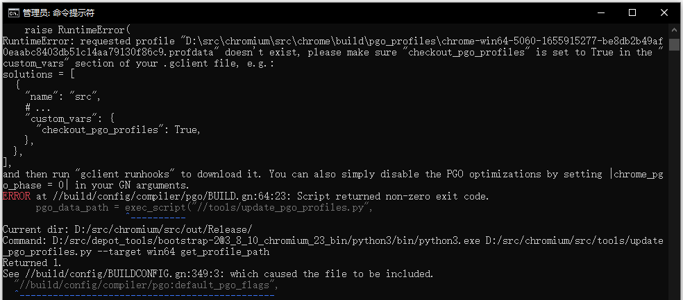Screen dimensions: 683x300
Task: Open the Command Prompt system menu icon
Action: click(x=13, y=13)
